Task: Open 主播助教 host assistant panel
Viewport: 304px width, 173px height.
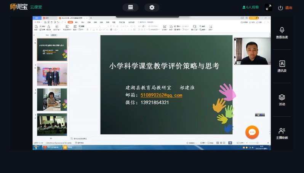Action: pyautogui.click(x=282, y=133)
